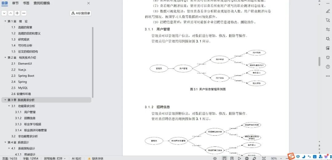Go to 1.4 可行性分析 heading
Image resolution: width=332 pixels, height=160 pixels.
(22, 45)
